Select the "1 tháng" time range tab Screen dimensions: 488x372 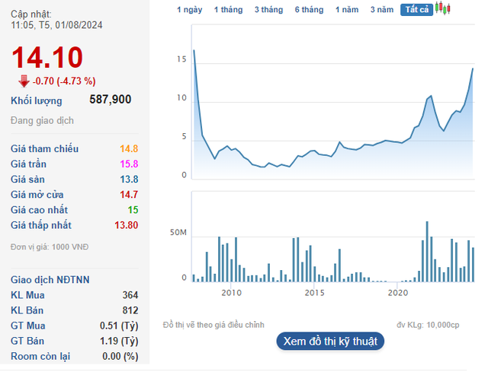click(228, 10)
